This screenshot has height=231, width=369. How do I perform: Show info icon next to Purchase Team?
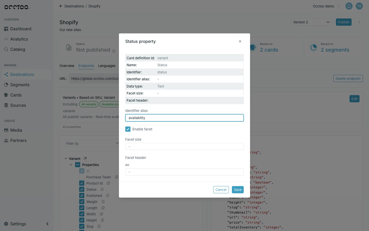(117, 177)
